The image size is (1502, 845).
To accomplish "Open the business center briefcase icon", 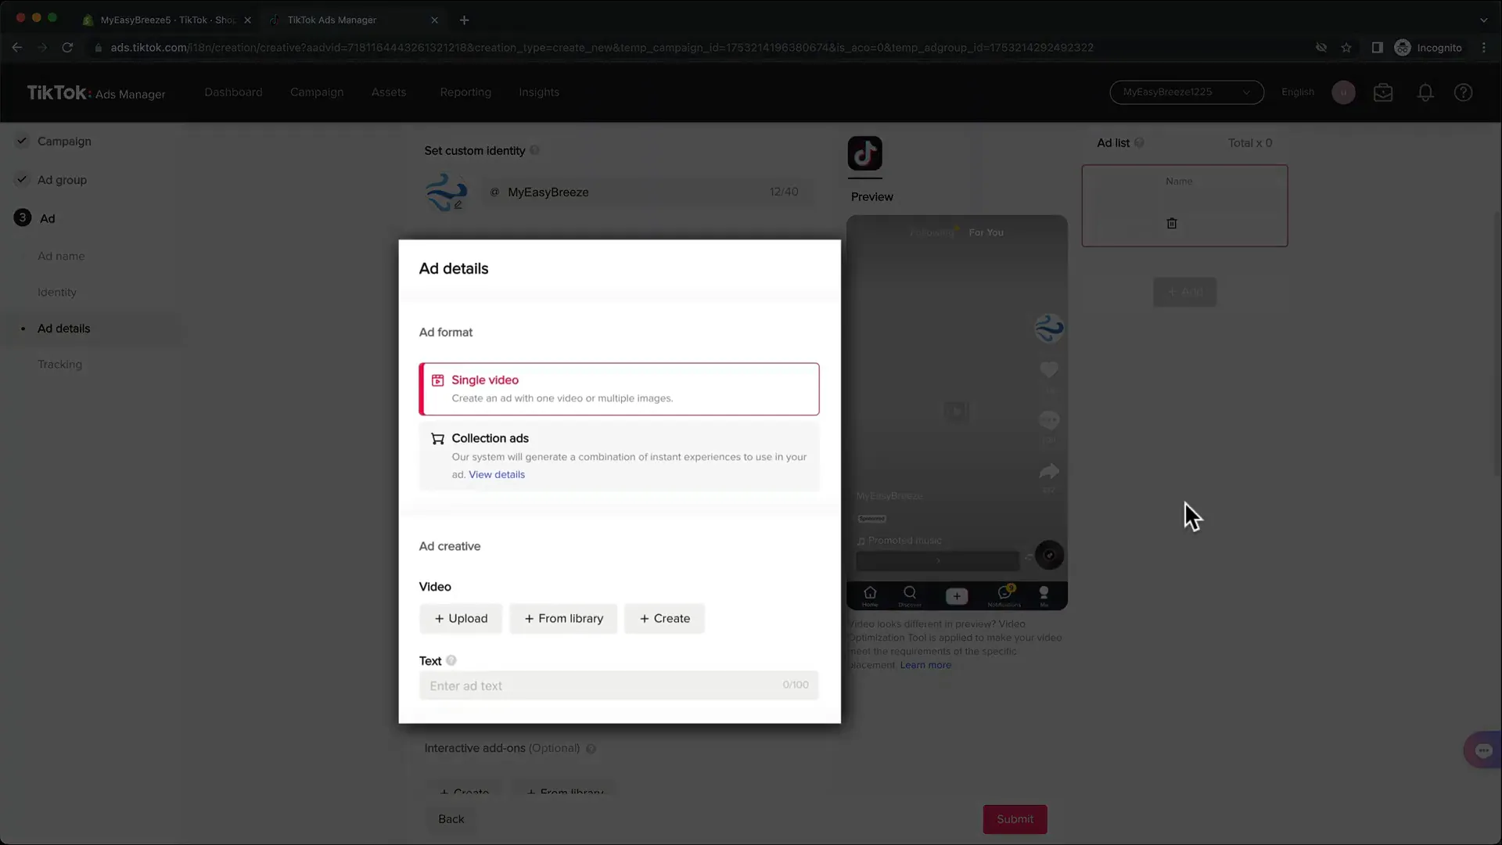I will tap(1383, 92).
